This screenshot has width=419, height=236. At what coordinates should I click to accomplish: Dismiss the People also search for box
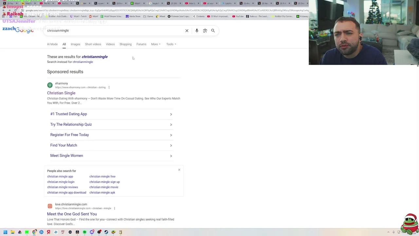(x=179, y=170)
